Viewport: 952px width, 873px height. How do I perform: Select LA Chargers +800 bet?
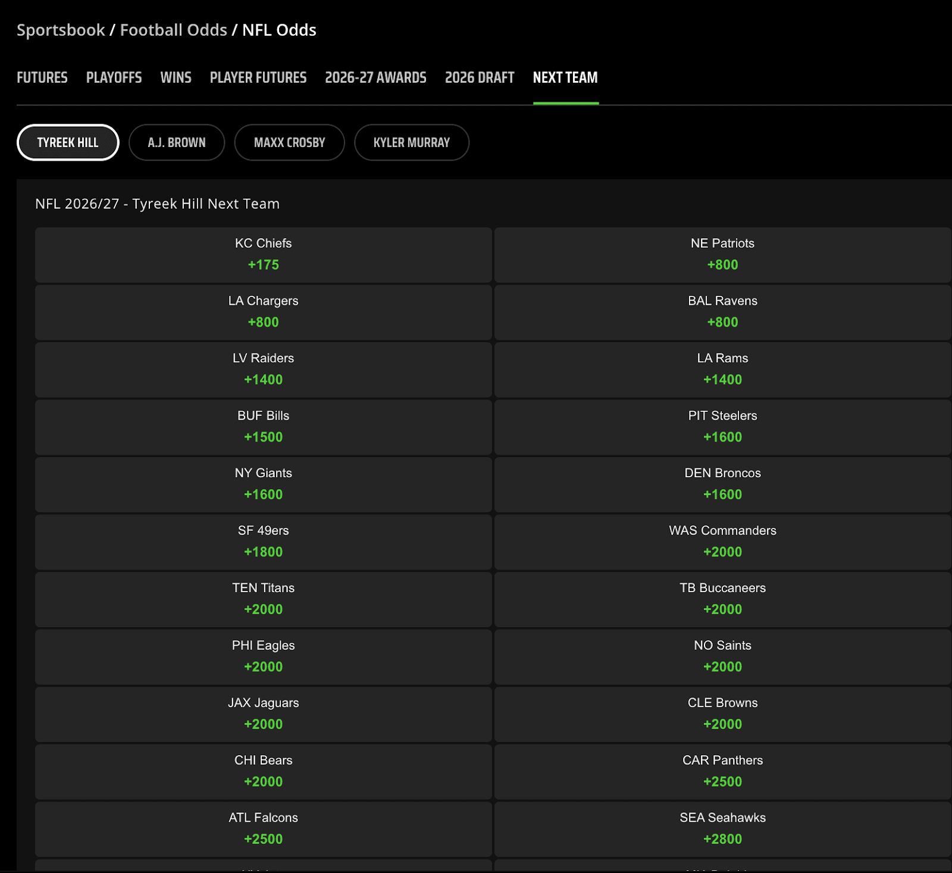(263, 312)
